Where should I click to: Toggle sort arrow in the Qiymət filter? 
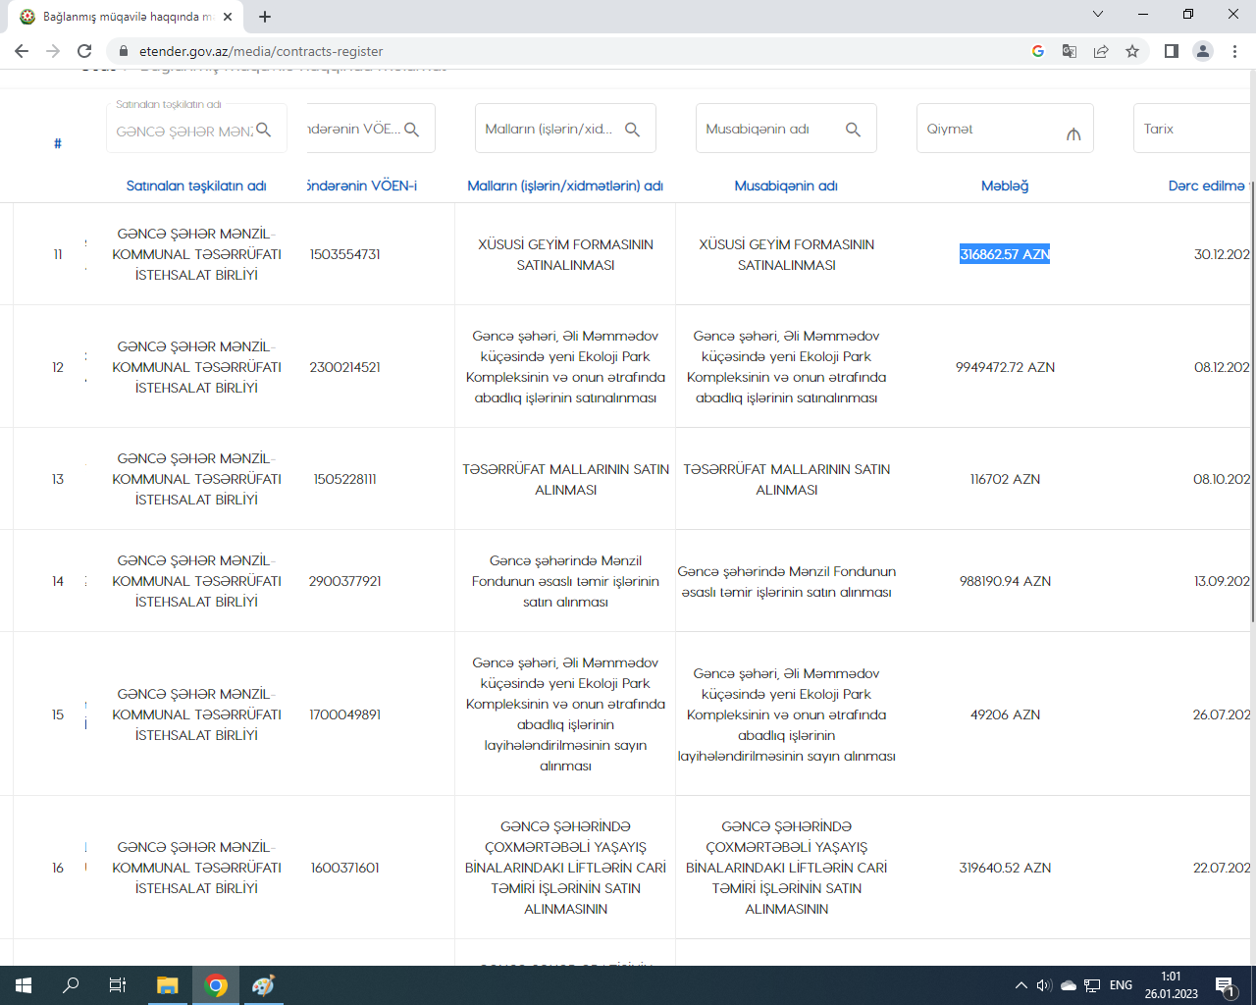pyautogui.click(x=1073, y=133)
